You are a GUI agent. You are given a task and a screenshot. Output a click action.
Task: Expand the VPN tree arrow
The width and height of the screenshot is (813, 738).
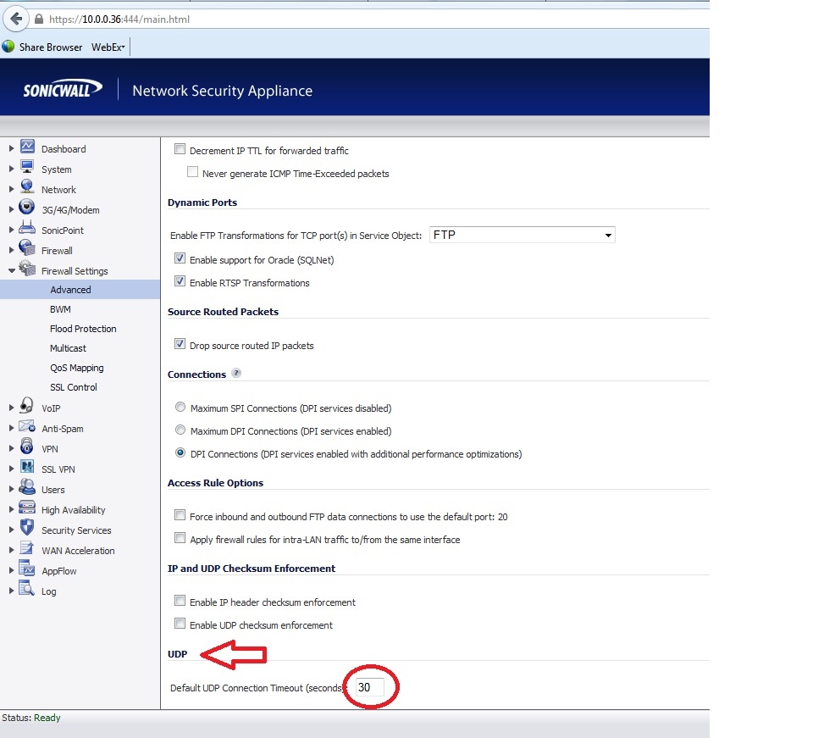[11, 448]
